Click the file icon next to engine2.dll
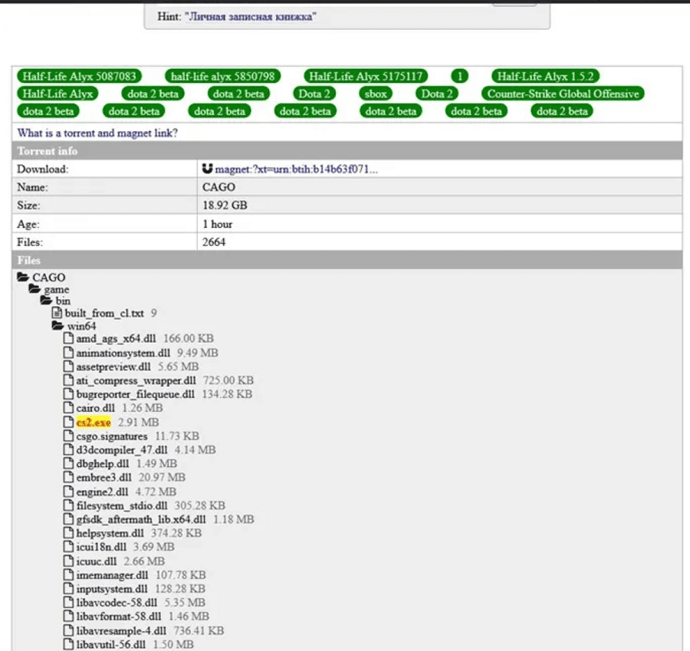Viewport: 690px width, 651px height. (69, 492)
